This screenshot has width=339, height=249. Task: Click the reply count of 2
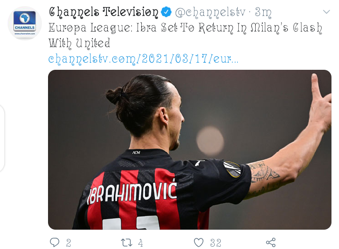(69, 243)
